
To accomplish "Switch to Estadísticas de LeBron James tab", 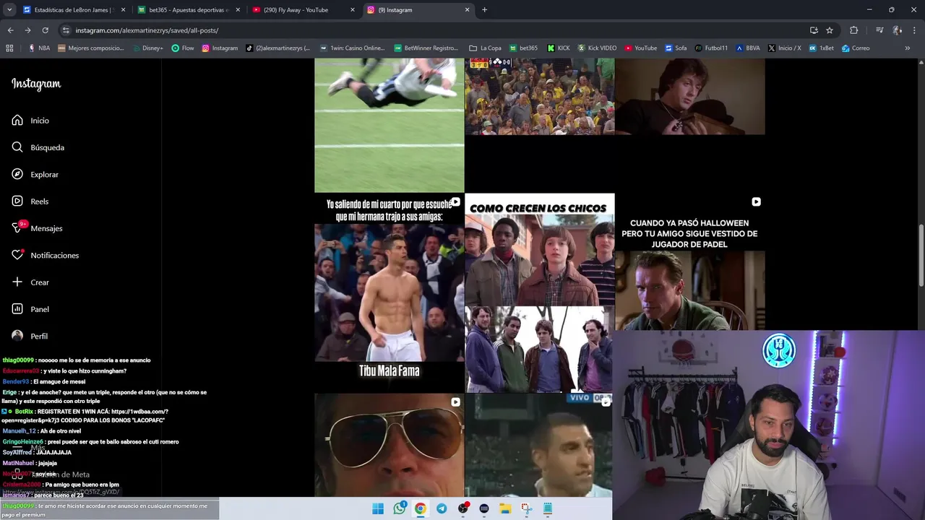I will (74, 10).
